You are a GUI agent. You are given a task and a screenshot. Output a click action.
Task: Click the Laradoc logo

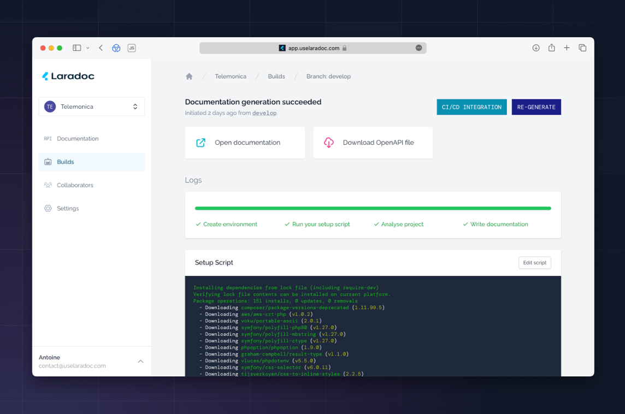[x=68, y=76]
